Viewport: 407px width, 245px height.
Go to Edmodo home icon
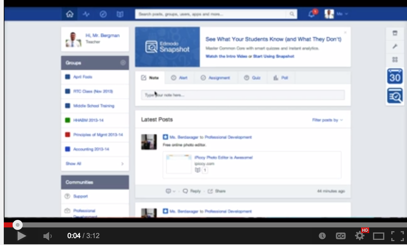[x=70, y=14]
